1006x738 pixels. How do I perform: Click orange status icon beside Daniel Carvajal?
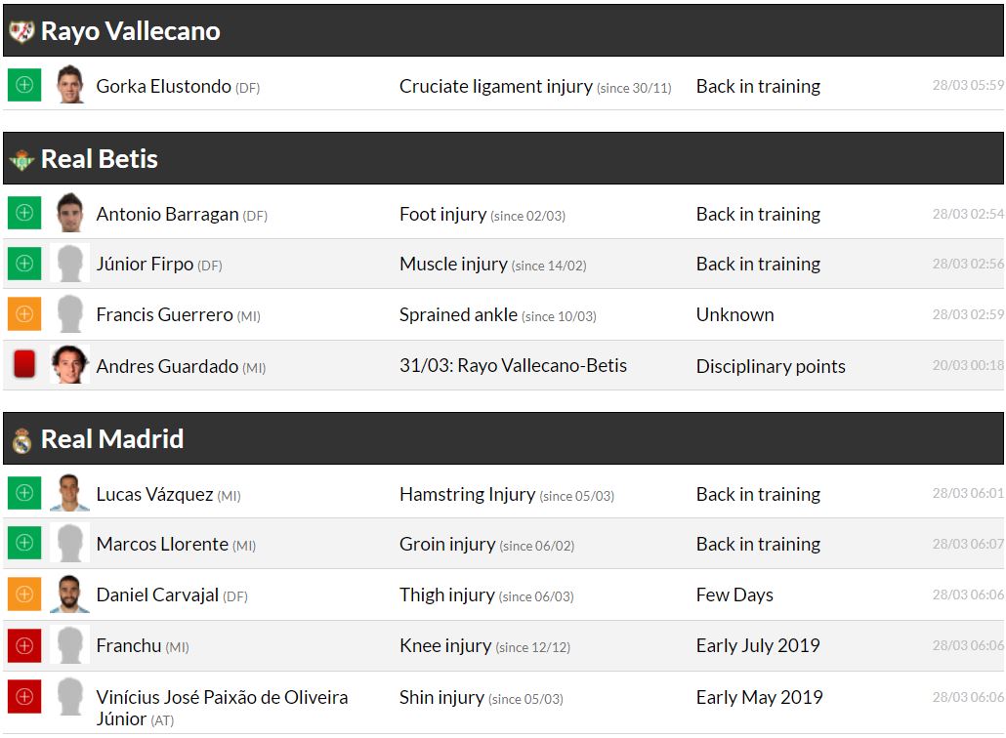pyautogui.click(x=24, y=594)
